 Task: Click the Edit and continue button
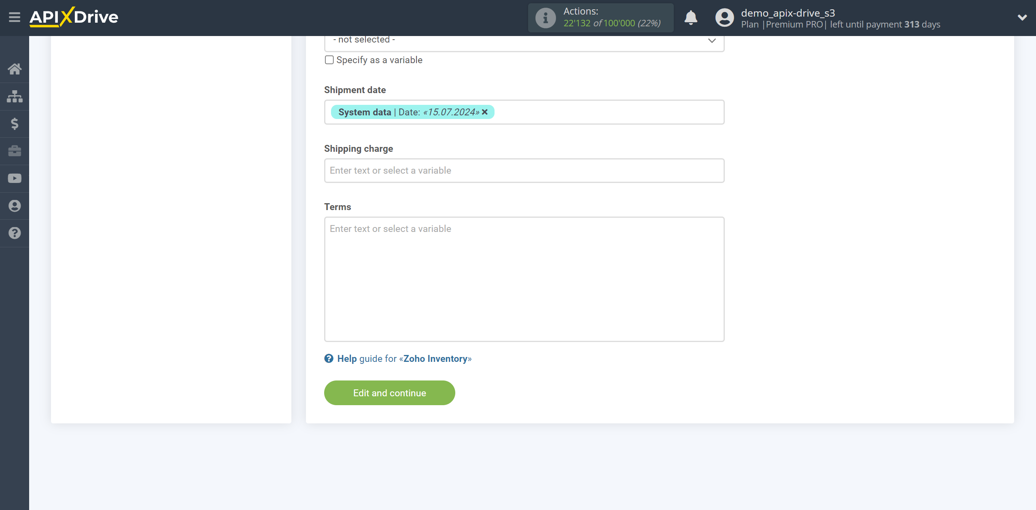click(x=390, y=392)
